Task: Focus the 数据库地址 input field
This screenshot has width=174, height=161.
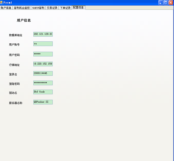Action: click(x=43, y=34)
